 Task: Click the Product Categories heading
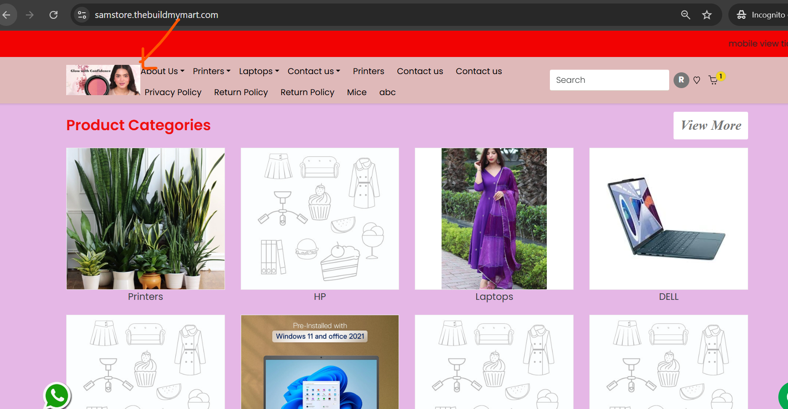(x=139, y=125)
